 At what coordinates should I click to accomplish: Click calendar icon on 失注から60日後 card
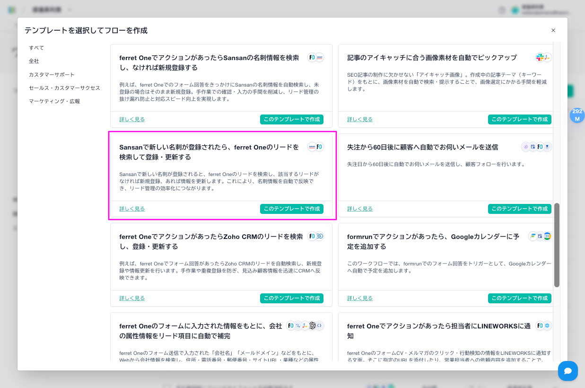(533, 147)
